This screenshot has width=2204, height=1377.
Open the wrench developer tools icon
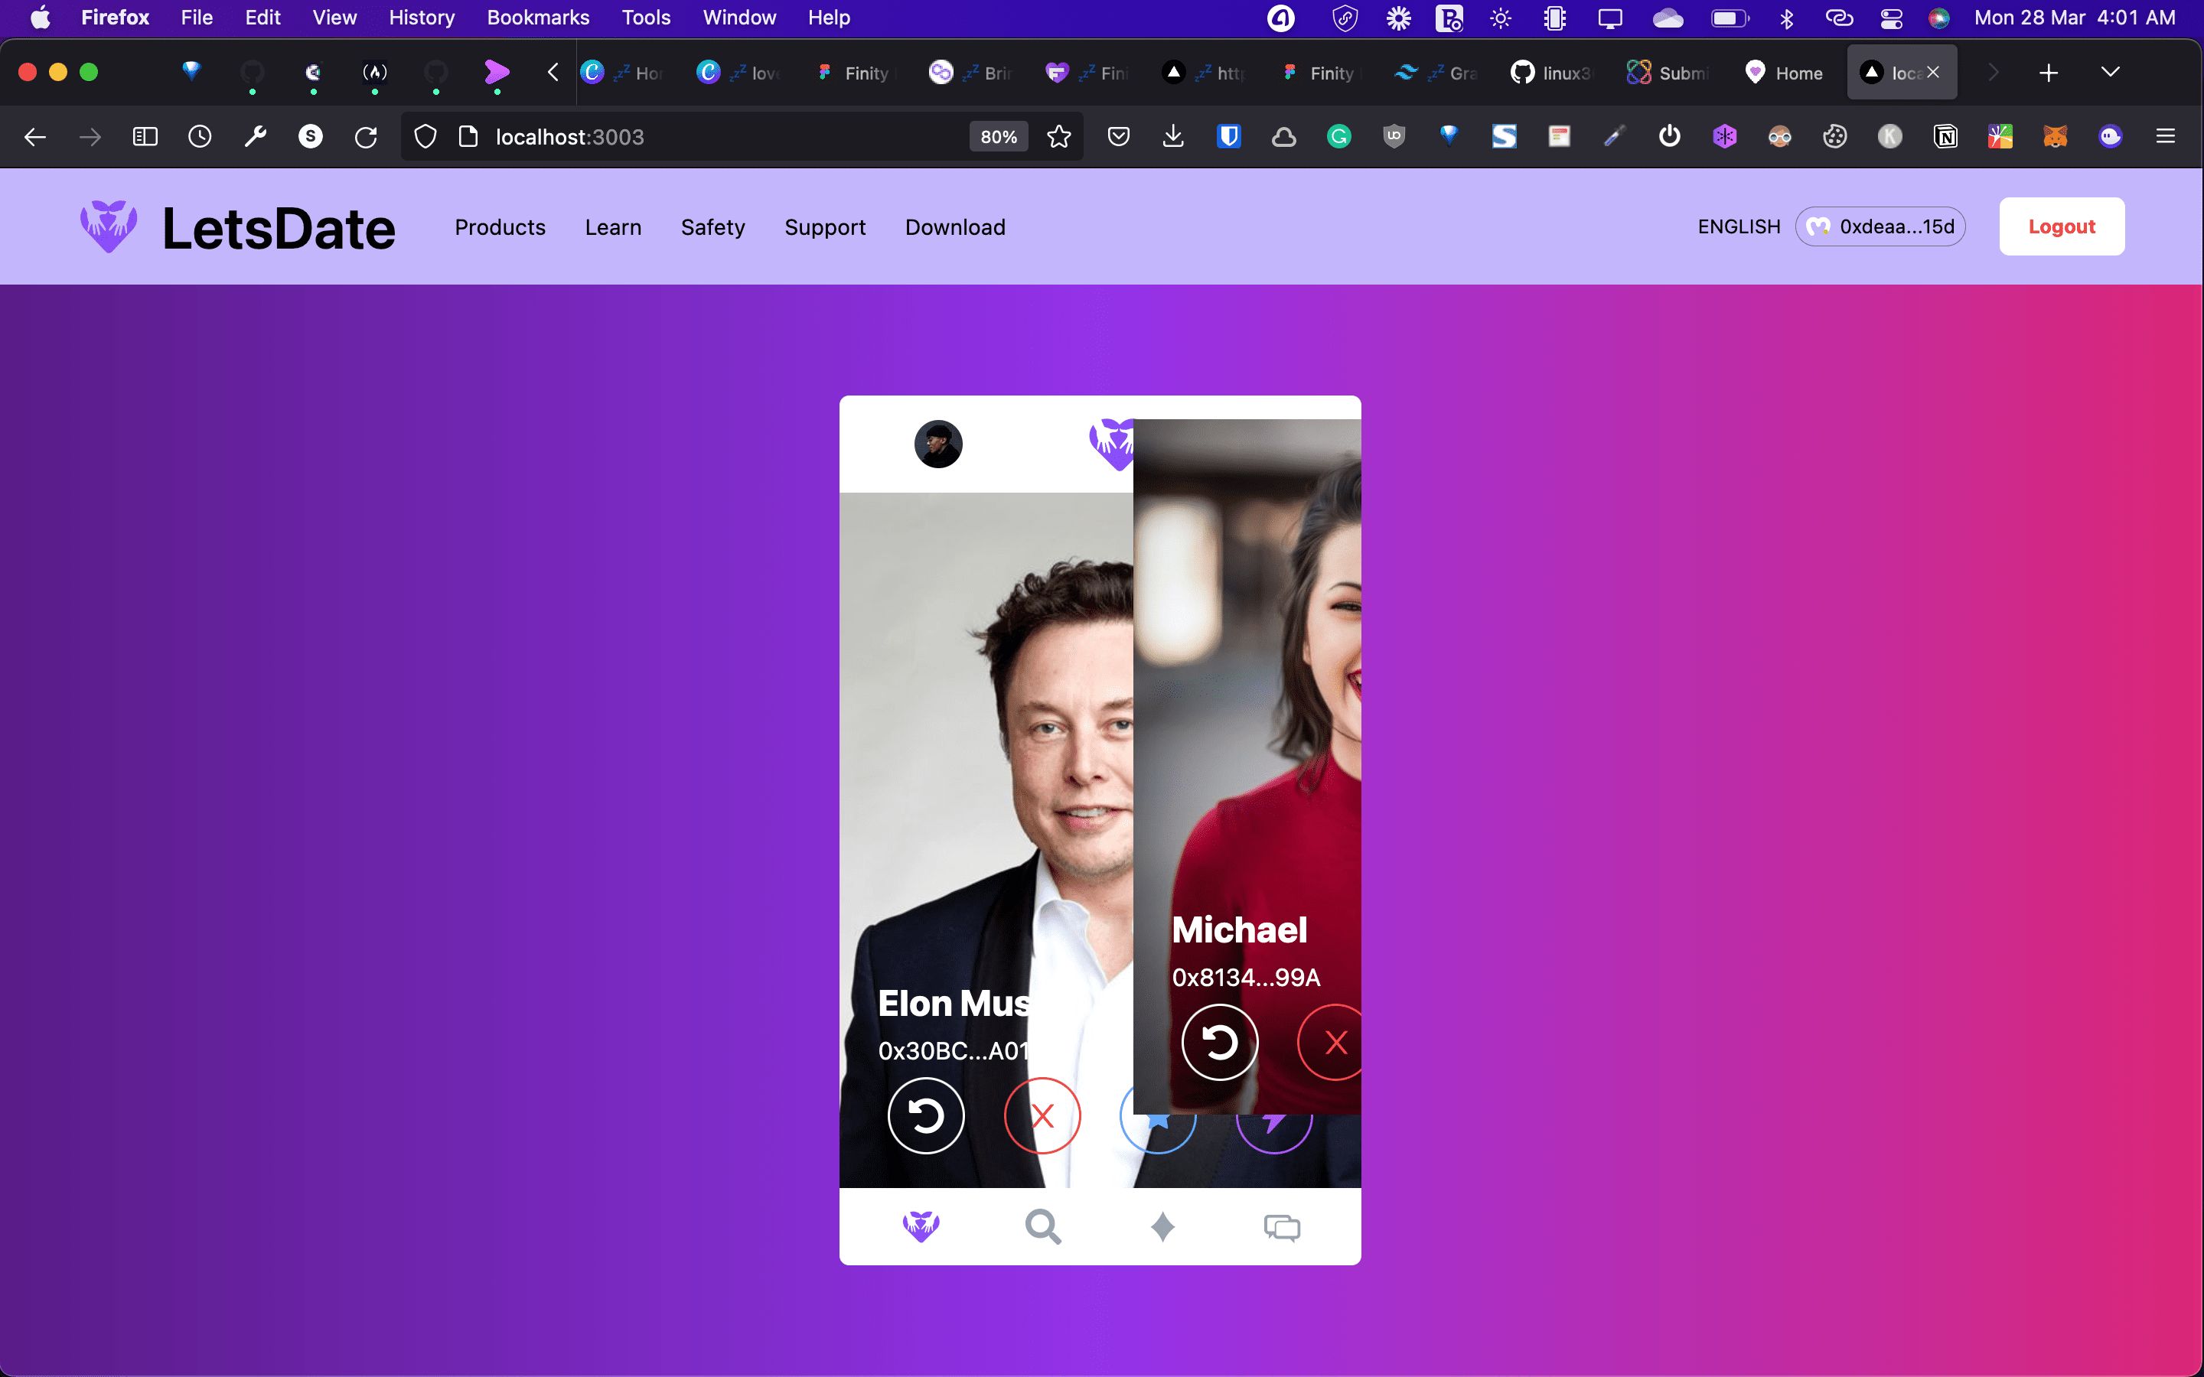coord(255,137)
